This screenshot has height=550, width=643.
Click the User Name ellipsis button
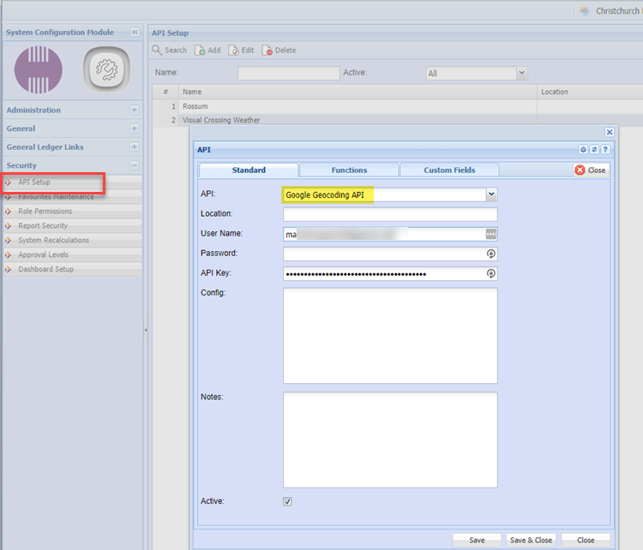[491, 234]
